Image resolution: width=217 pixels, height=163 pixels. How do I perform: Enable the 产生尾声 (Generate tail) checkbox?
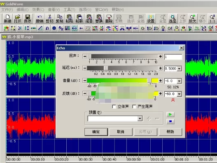(134, 107)
